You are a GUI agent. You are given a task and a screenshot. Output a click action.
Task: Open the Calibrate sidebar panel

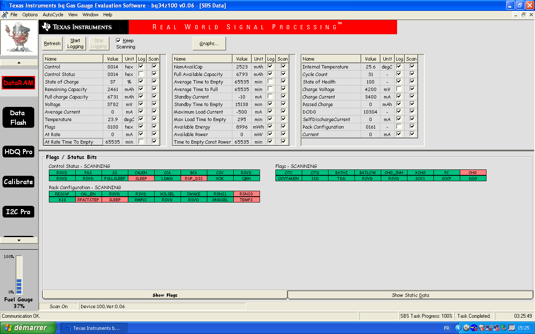tap(18, 182)
